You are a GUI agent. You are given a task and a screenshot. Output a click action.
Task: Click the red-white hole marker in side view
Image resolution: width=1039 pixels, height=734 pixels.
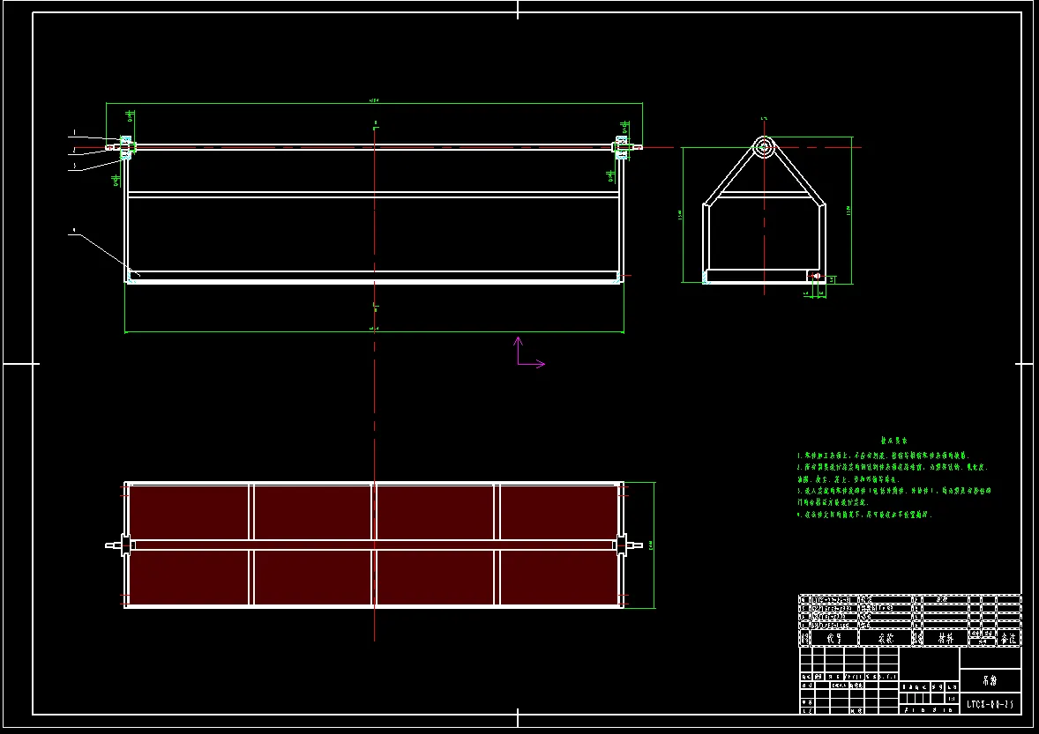[x=816, y=276]
